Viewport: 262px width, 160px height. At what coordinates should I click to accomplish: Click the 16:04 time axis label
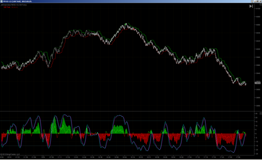(x=125, y=157)
